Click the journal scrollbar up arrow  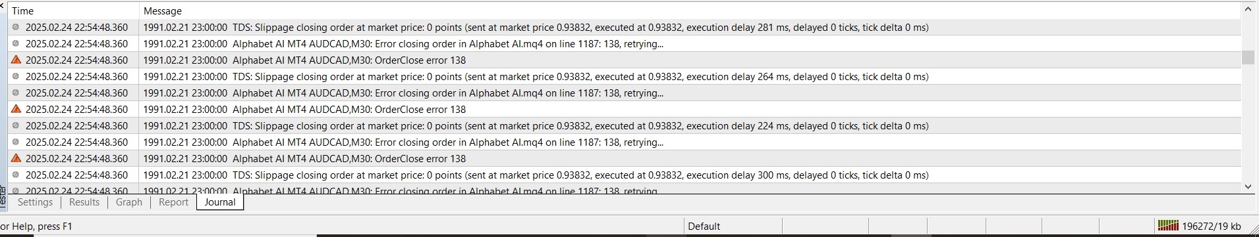pyautogui.click(x=1248, y=9)
